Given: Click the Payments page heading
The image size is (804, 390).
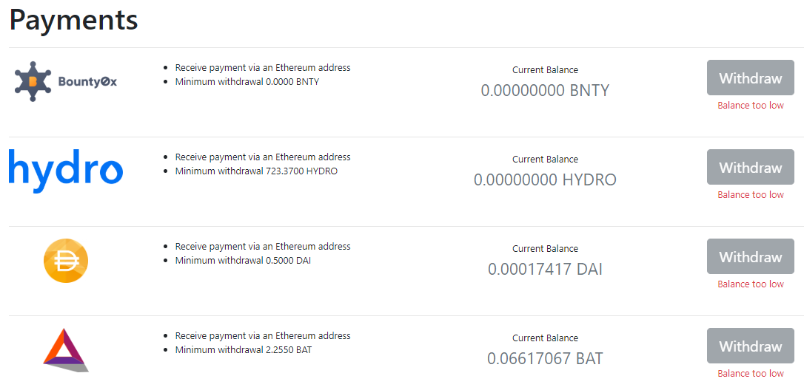Looking at the screenshot, I should [74, 21].
